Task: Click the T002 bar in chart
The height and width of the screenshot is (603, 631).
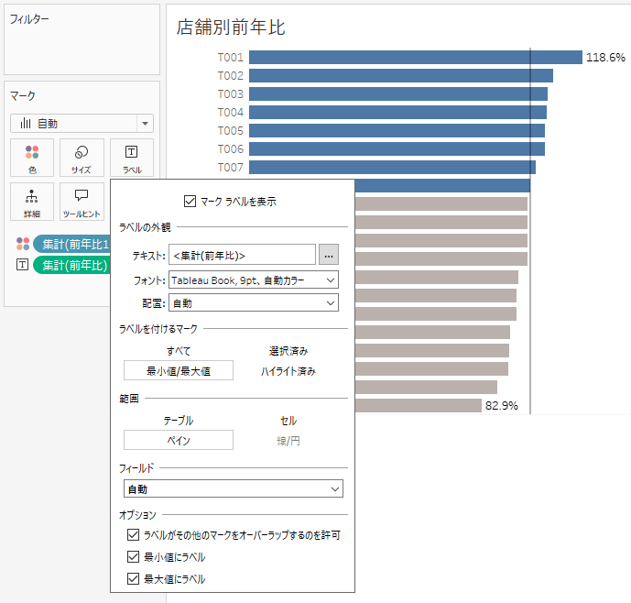Action: tap(401, 76)
